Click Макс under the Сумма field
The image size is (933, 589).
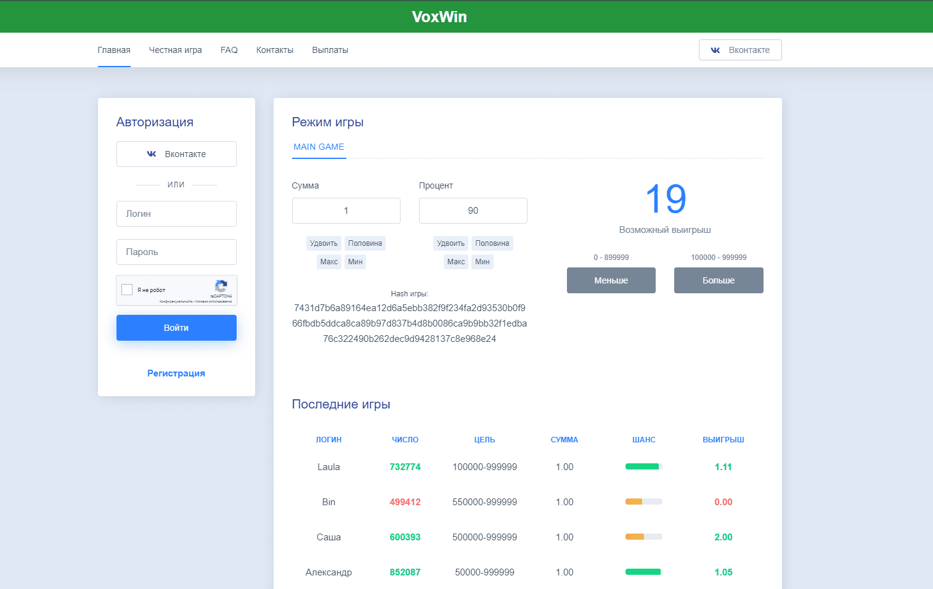[328, 262]
